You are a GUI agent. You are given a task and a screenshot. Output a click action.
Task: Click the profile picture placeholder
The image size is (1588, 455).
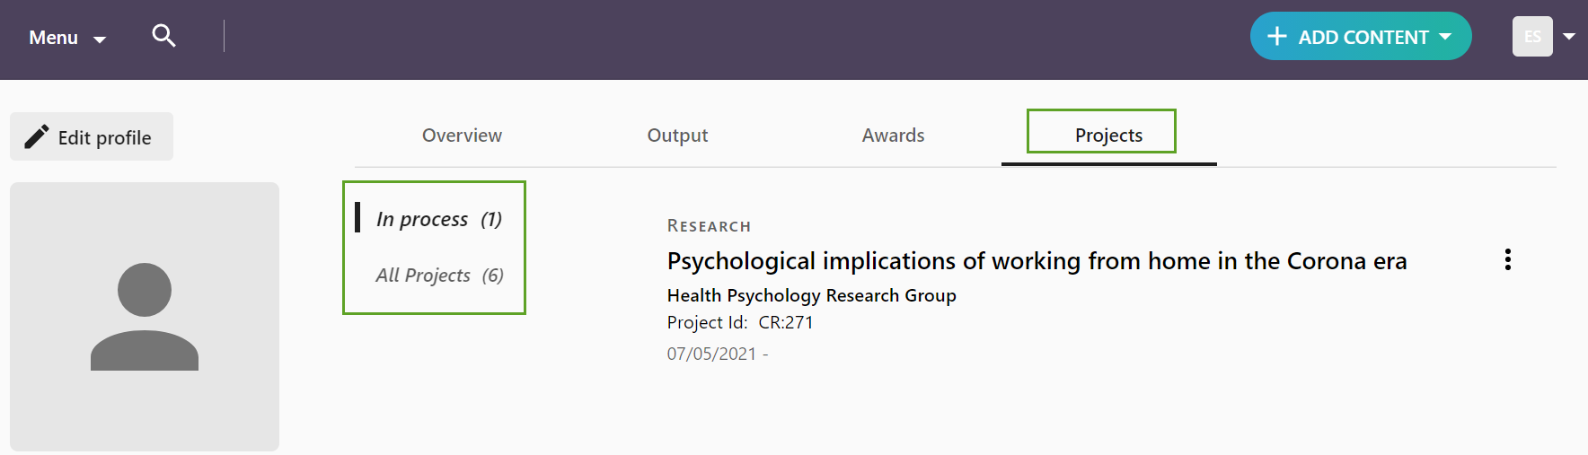click(145, 316)
